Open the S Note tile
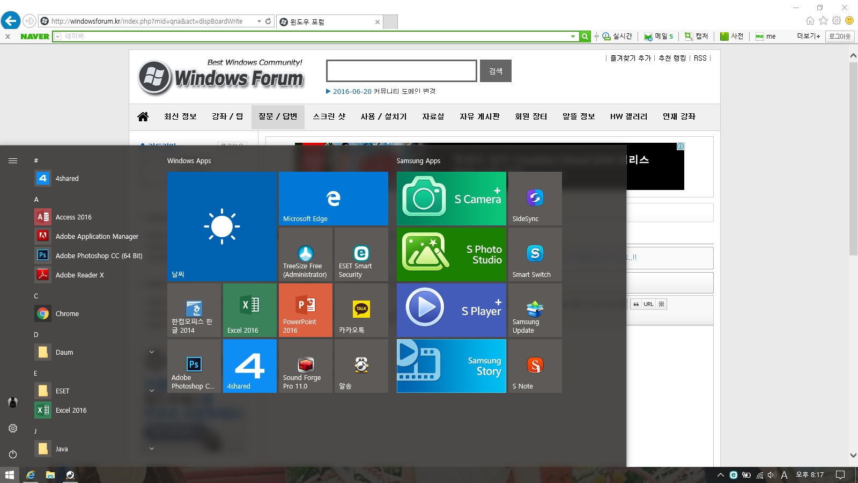Viewport: 858px width, 483px height. click(535, 366)
